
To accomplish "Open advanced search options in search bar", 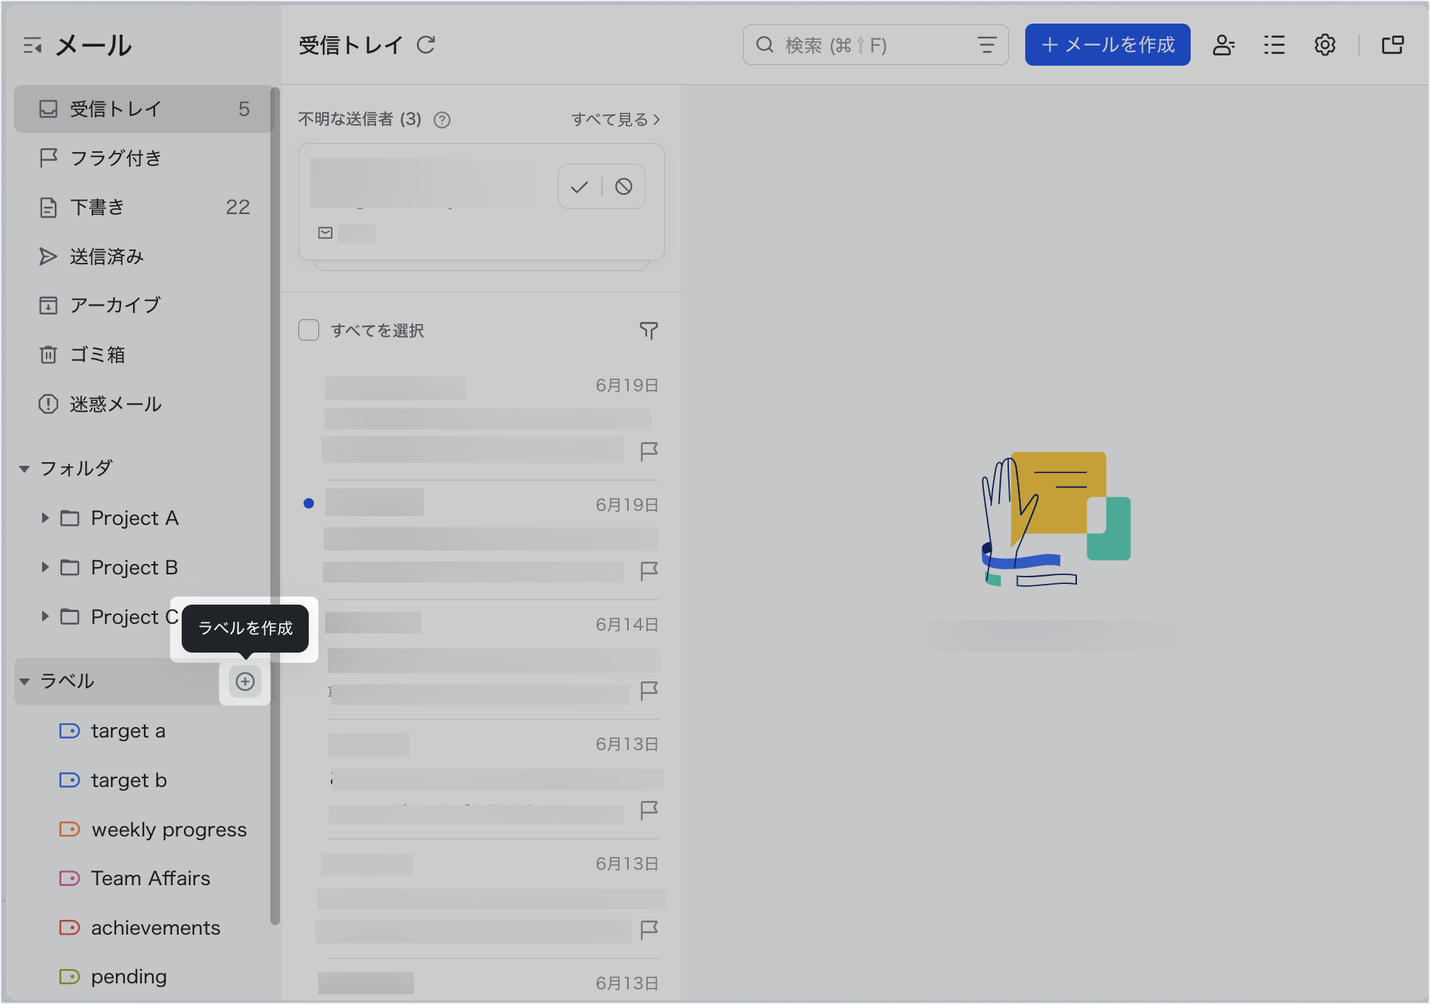I will point(987,45).
